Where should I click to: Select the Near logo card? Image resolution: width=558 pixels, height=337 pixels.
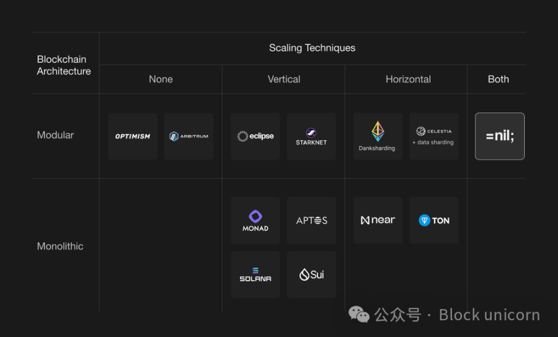378,221
